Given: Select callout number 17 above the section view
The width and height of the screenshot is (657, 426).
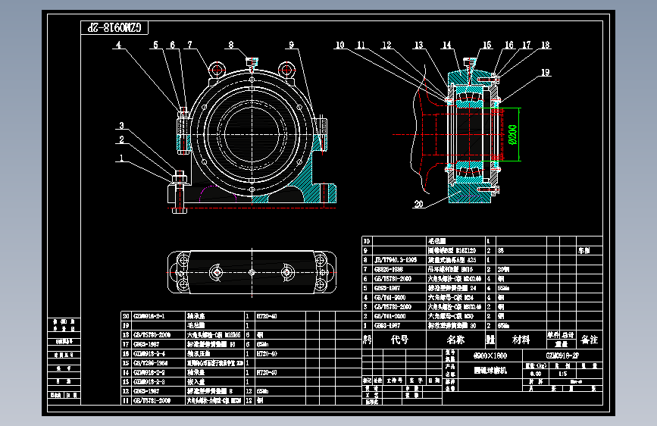Looking at the screenshot, I should 526,45.
